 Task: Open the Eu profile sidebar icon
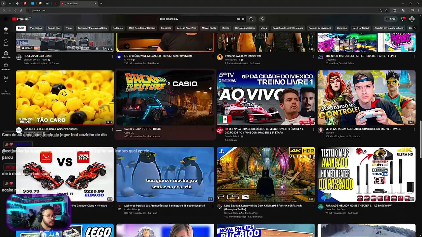coord(6,79)
